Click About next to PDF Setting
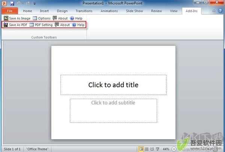The width and height of the screenshot is (225, 152). pos(62,25)
